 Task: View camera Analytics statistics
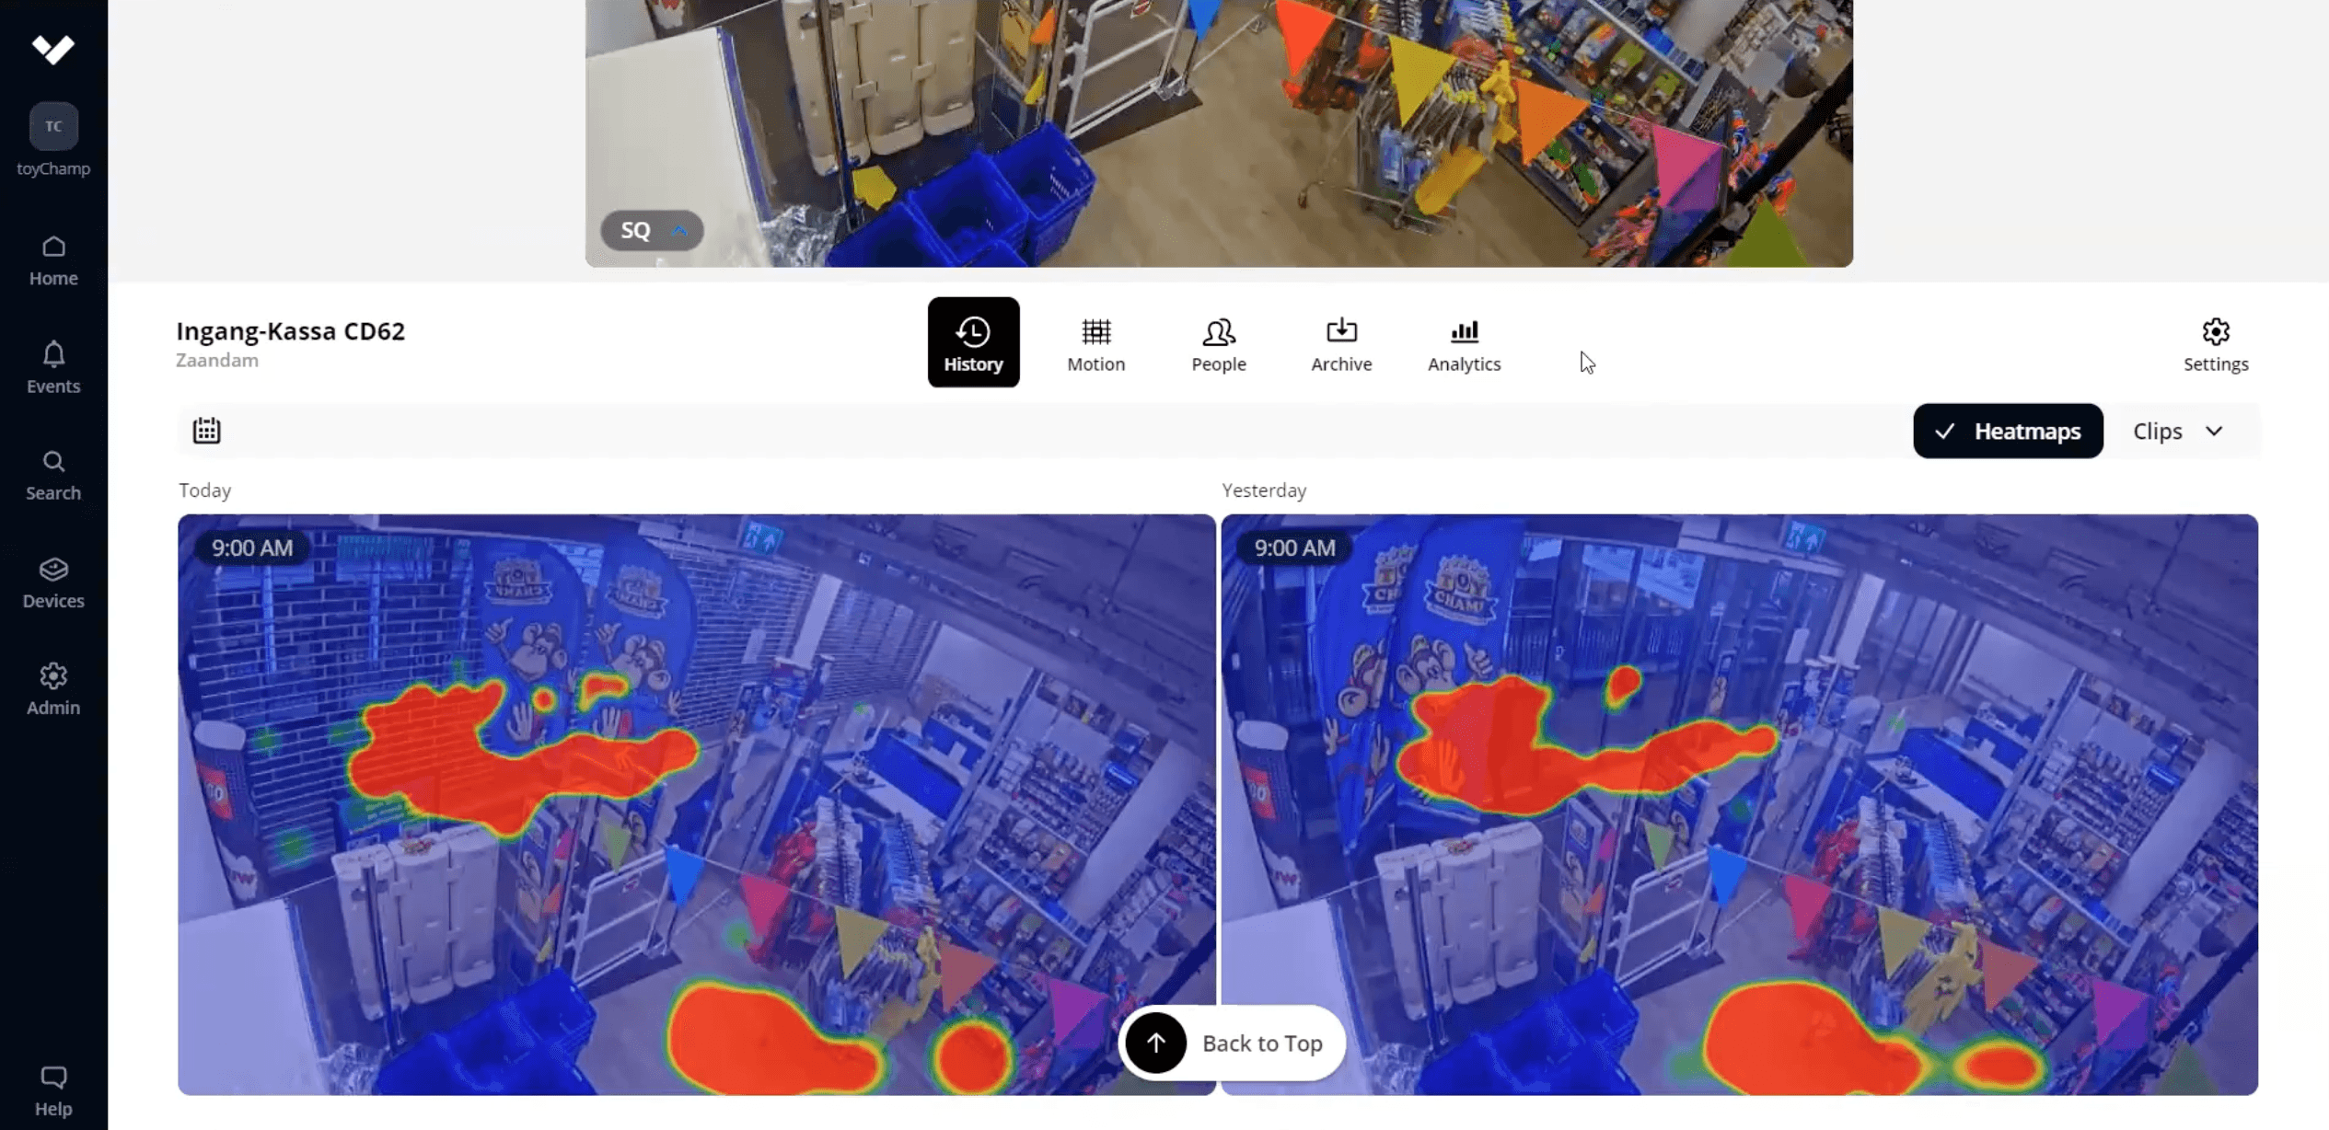(1463, 342)
